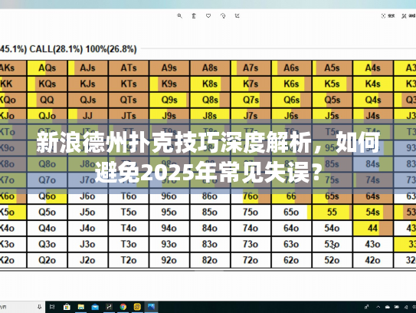Click the delete trash icon
416x313 pixels.
tap(194, 16)
